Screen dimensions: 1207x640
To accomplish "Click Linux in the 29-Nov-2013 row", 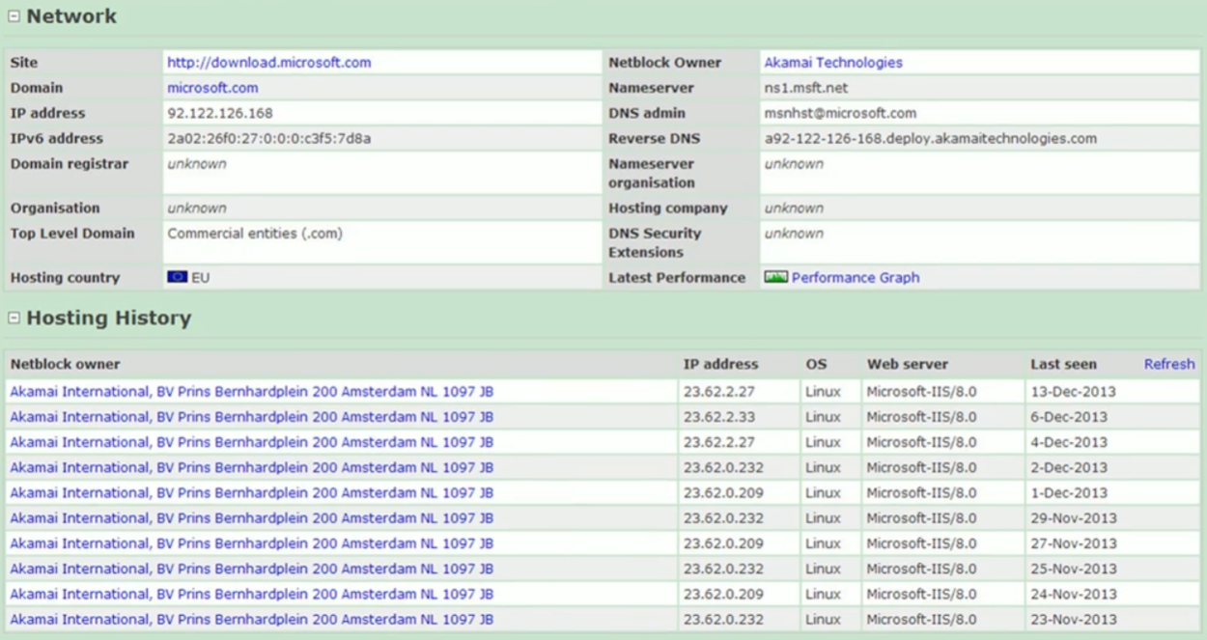I will [823, 518].
